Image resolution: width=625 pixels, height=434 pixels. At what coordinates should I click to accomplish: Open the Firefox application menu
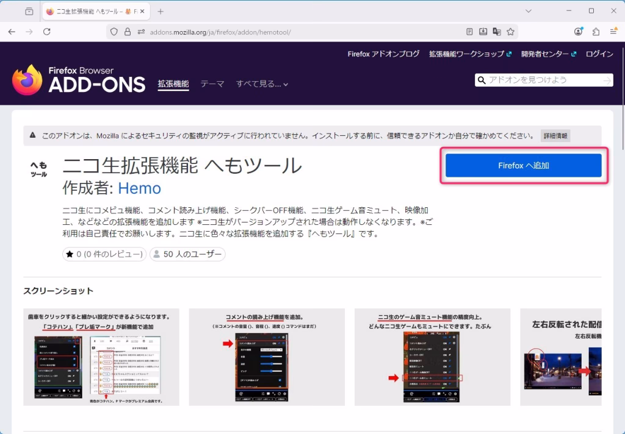point(613,32)
